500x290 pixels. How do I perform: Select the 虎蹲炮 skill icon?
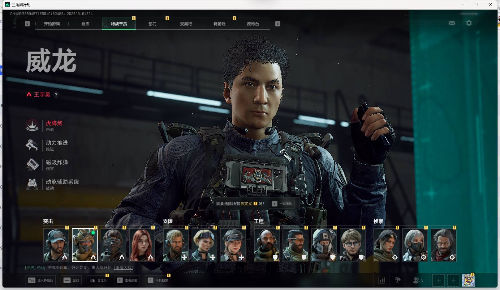coord(32,126)
